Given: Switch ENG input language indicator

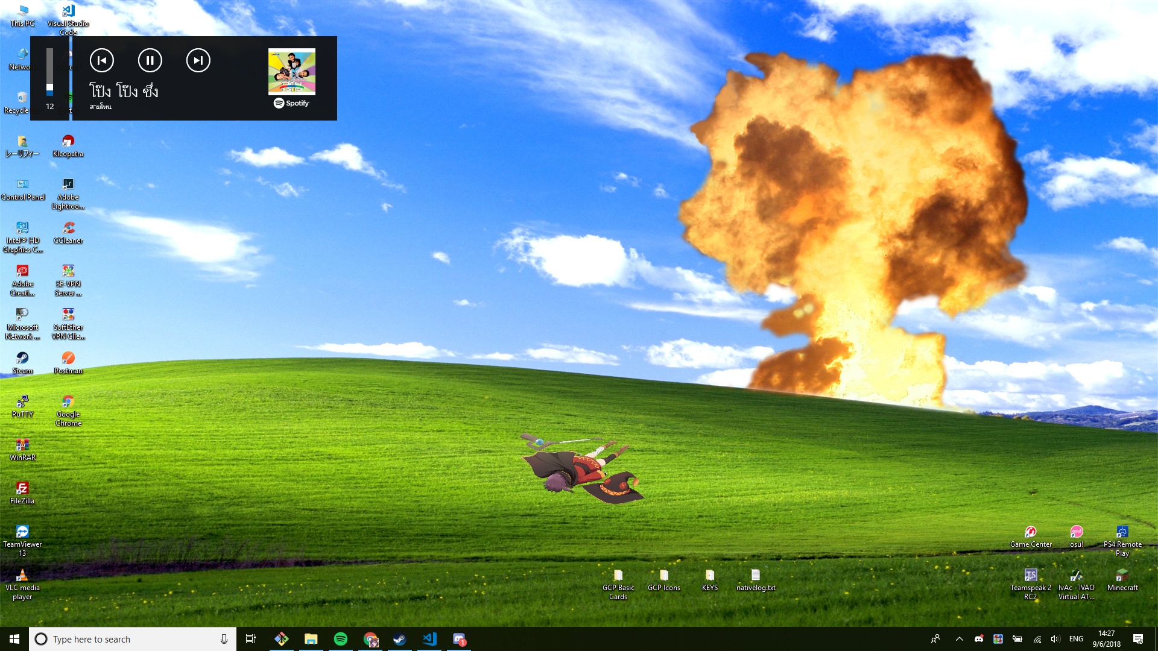Looking at the screenshot, I should (x=1076, y=639).
